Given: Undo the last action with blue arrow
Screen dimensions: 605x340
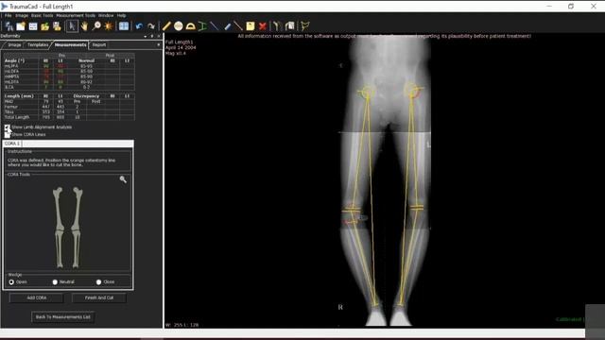Looking at the screenshot, I should click(x=139, y=25).
